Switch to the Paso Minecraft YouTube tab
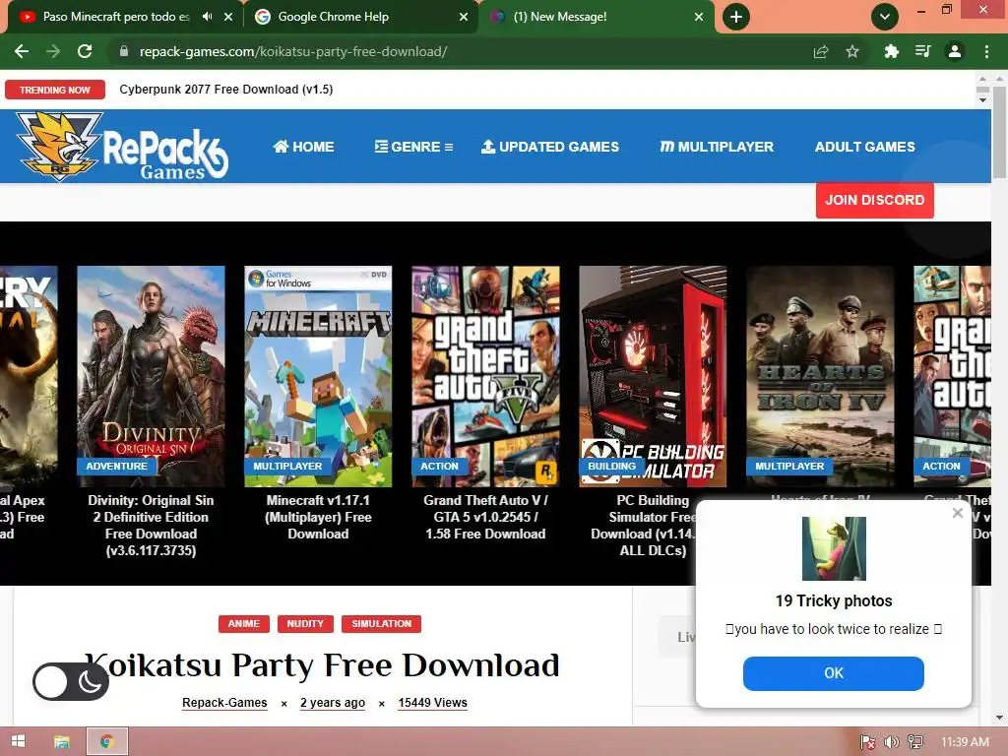Image resolution: width=1008 pixels, height=756 pixels. click(116, 17)
